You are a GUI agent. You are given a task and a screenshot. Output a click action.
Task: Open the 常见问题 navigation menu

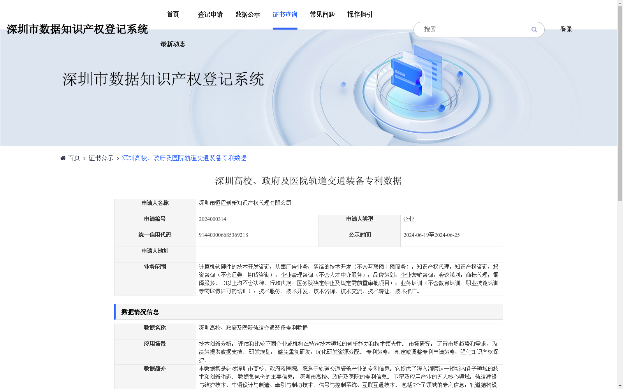322,14
